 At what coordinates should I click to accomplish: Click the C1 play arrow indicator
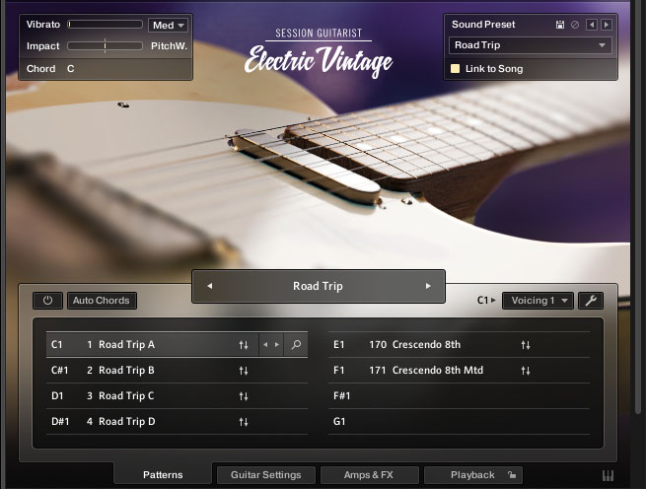pyautogui.click(x=493, y=301)
